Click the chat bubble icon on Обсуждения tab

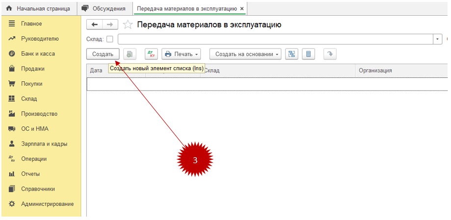click(x=85, y=8)
